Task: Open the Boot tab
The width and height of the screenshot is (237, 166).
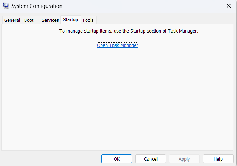Action: tap(29, 20)
